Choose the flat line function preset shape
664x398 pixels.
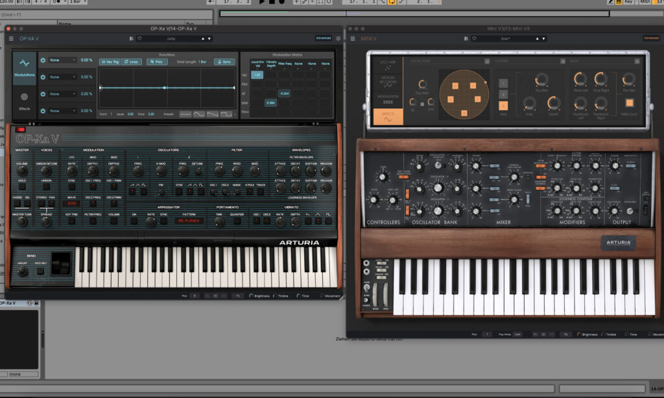point(185,114)
